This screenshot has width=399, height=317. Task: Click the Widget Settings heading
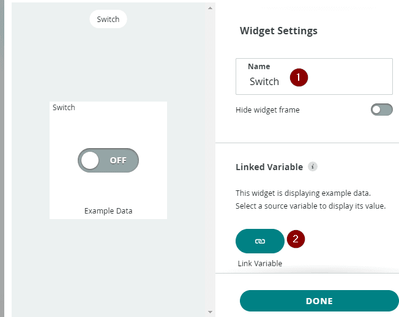coord(278,31)
